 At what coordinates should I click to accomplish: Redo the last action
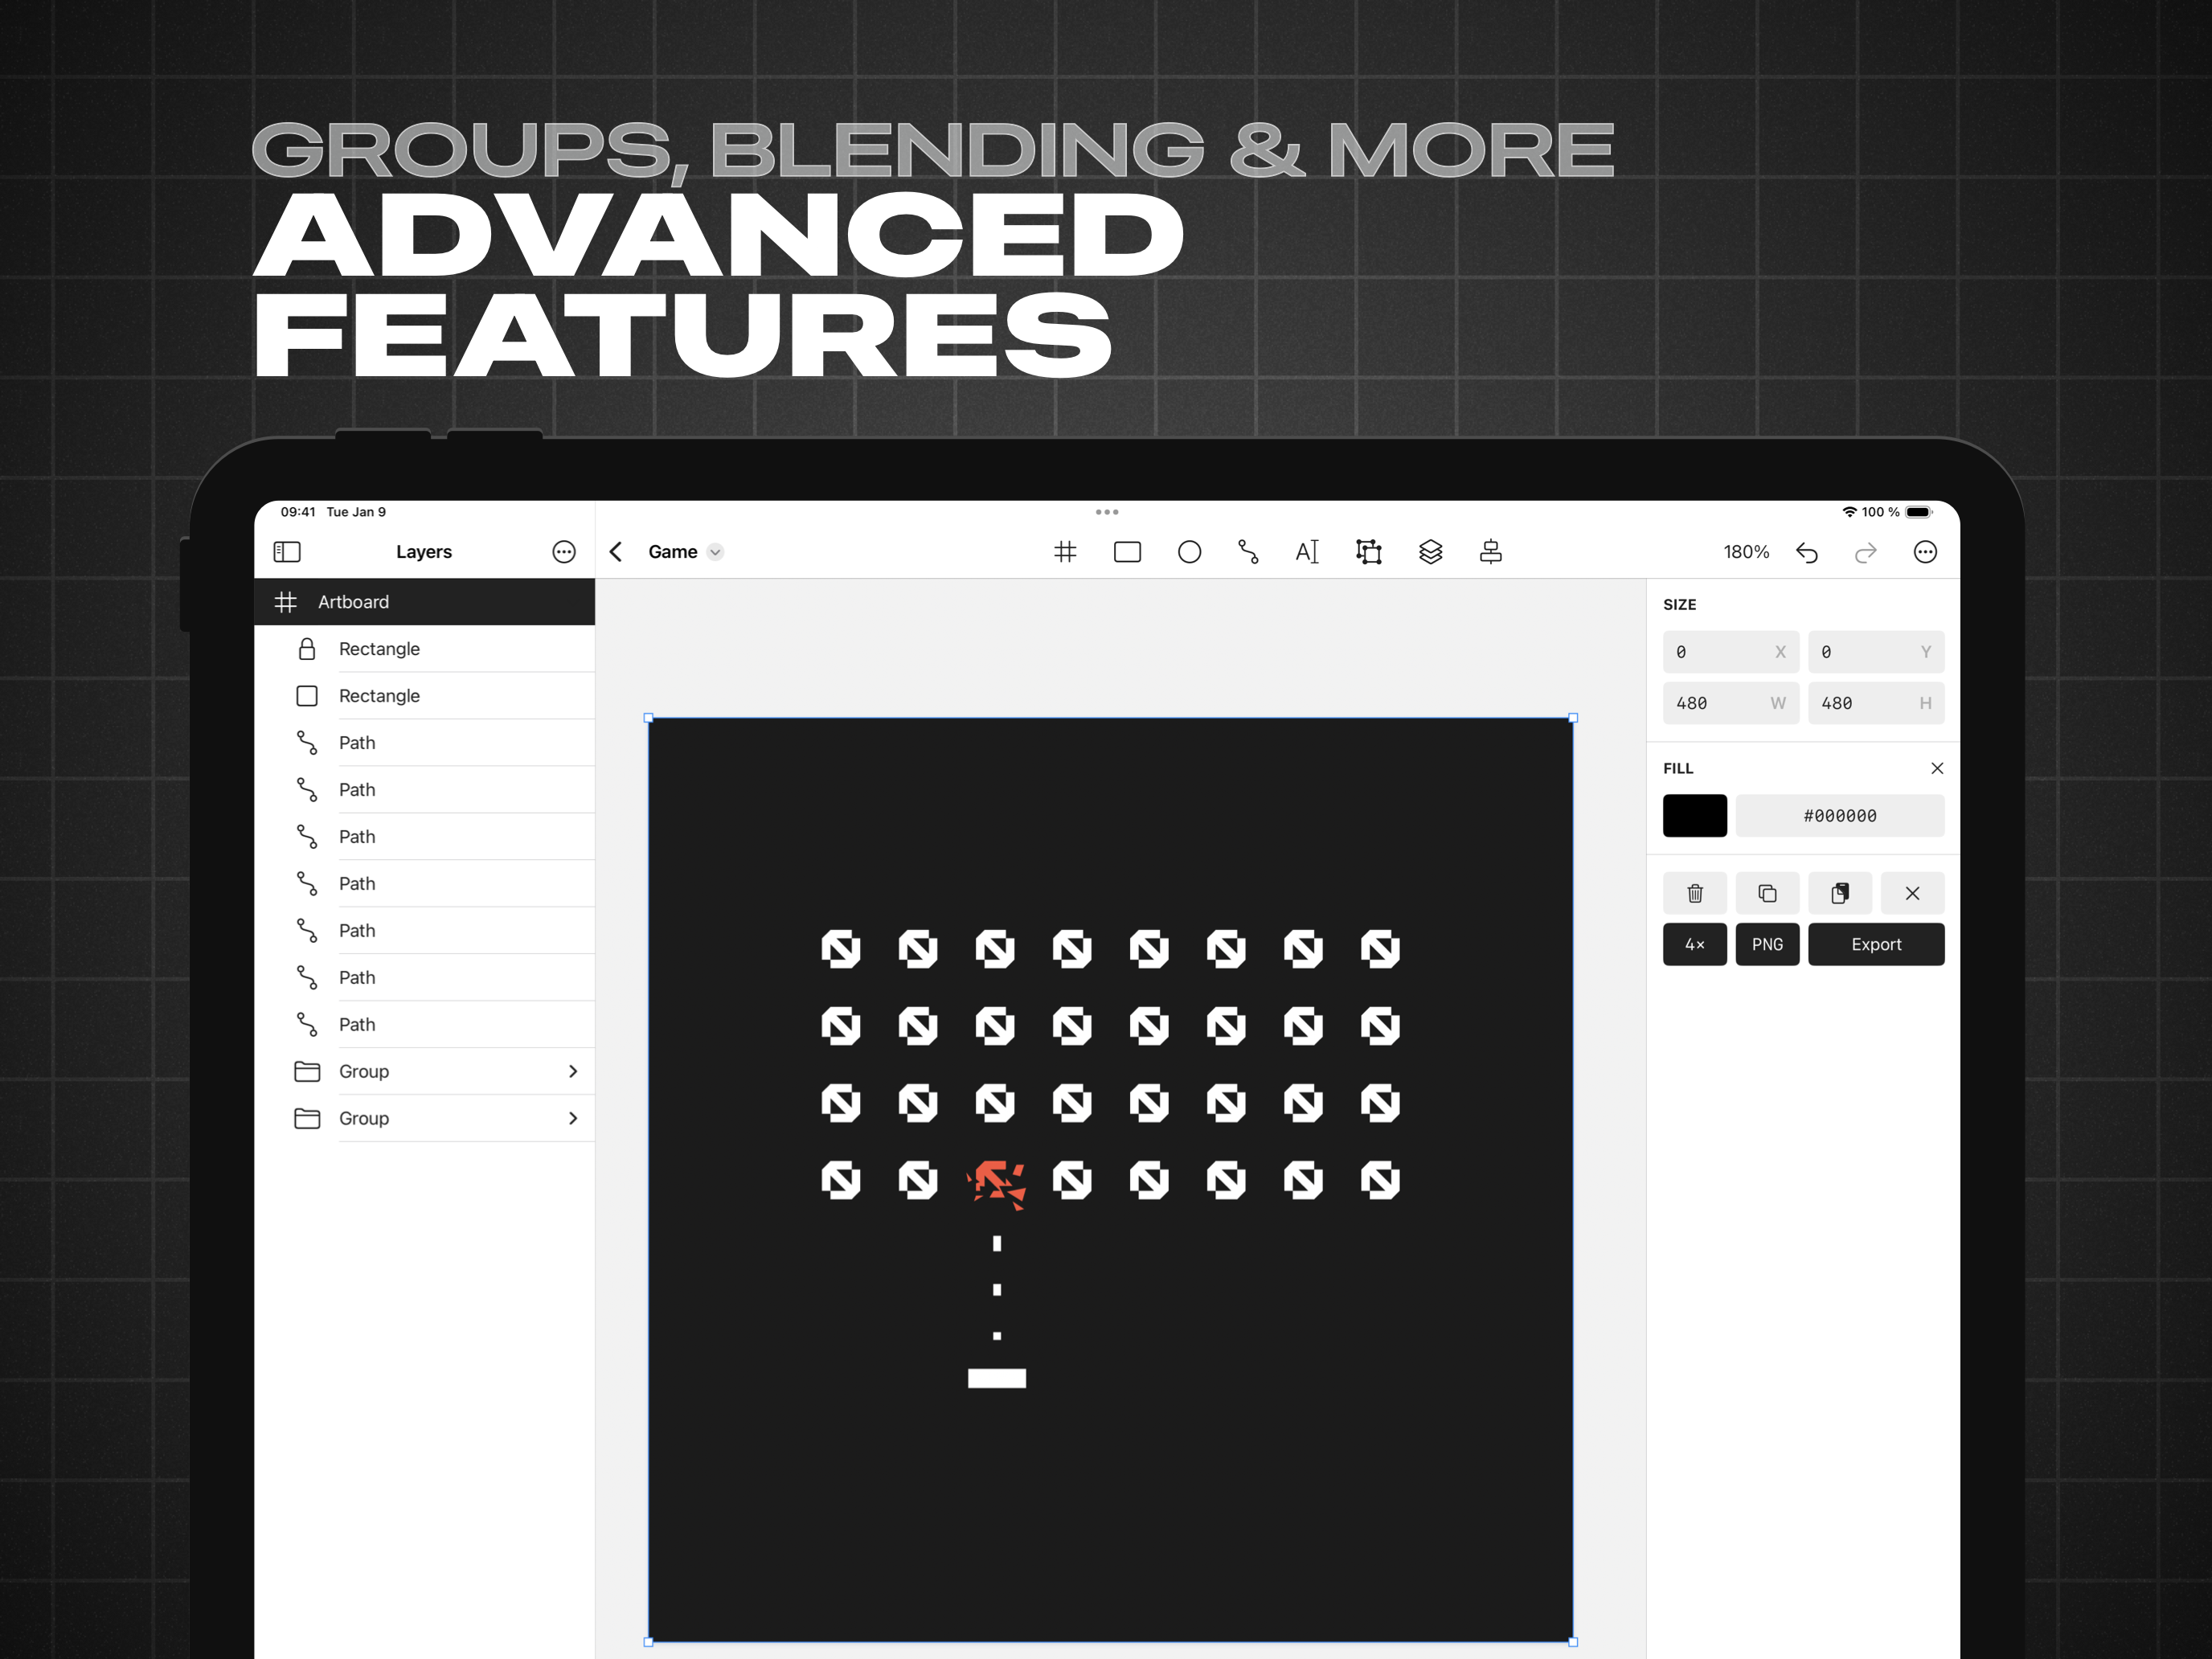point(1865,552)
